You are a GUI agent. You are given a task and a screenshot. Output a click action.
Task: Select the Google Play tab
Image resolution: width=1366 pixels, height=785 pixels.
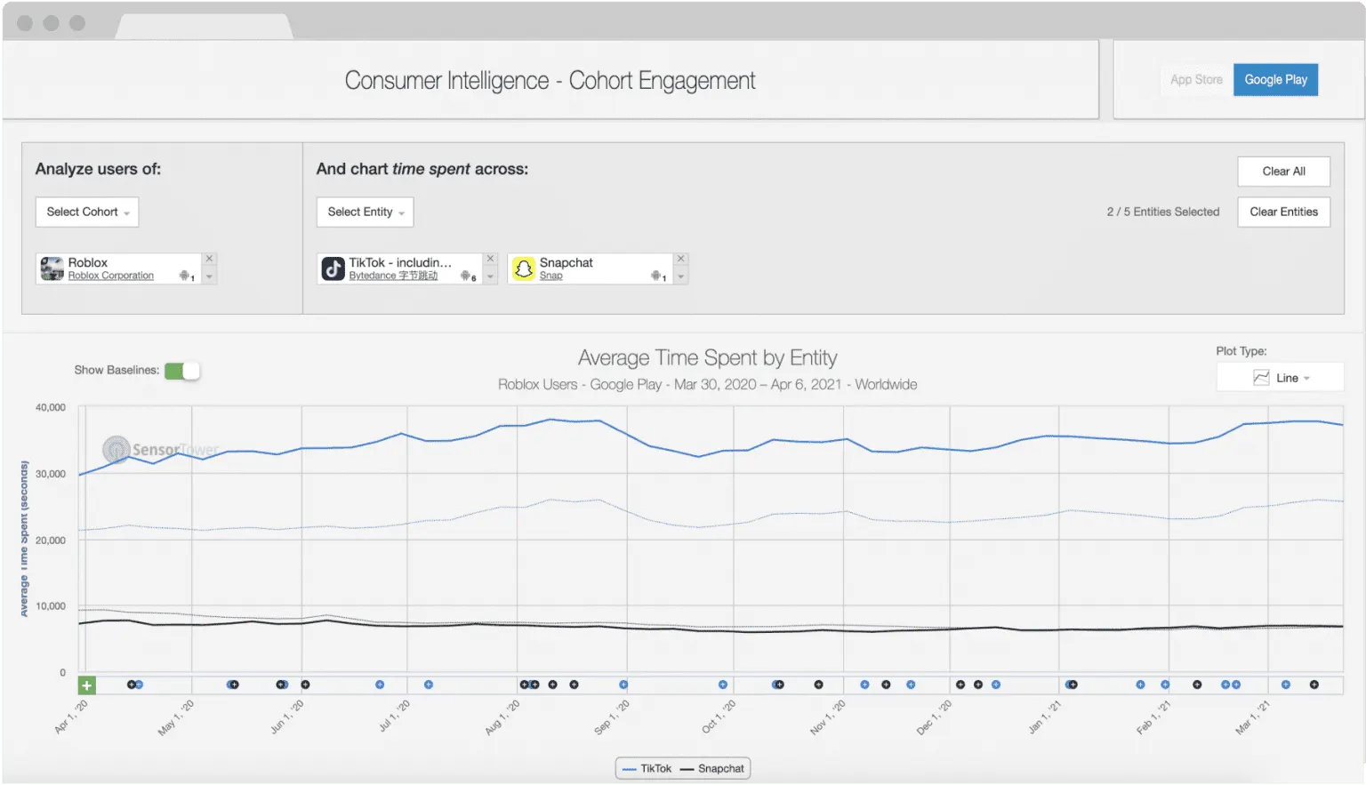pos(1275,80)
